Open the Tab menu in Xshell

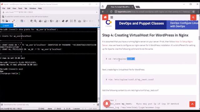click(x=26, y=8)
